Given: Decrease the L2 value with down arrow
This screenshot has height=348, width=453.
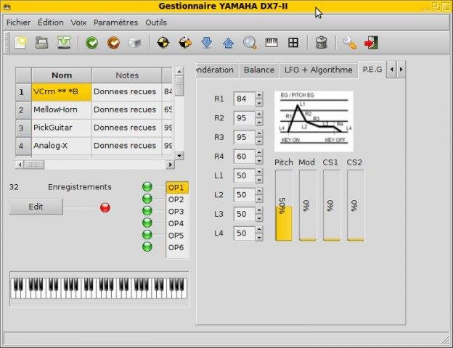Looking at the screenshot, I should [259, 199].
